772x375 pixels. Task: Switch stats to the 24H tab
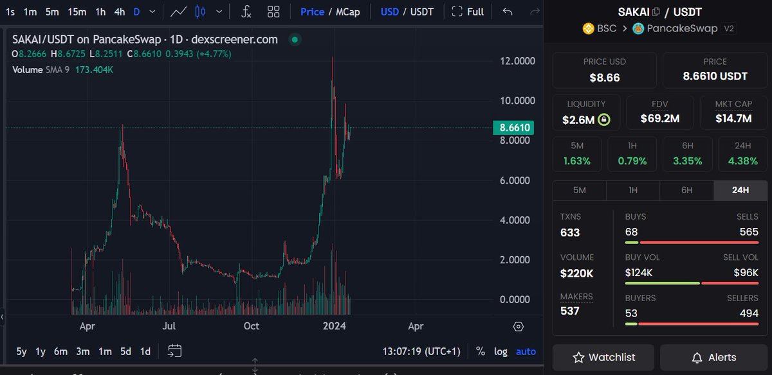click(740, 190)
